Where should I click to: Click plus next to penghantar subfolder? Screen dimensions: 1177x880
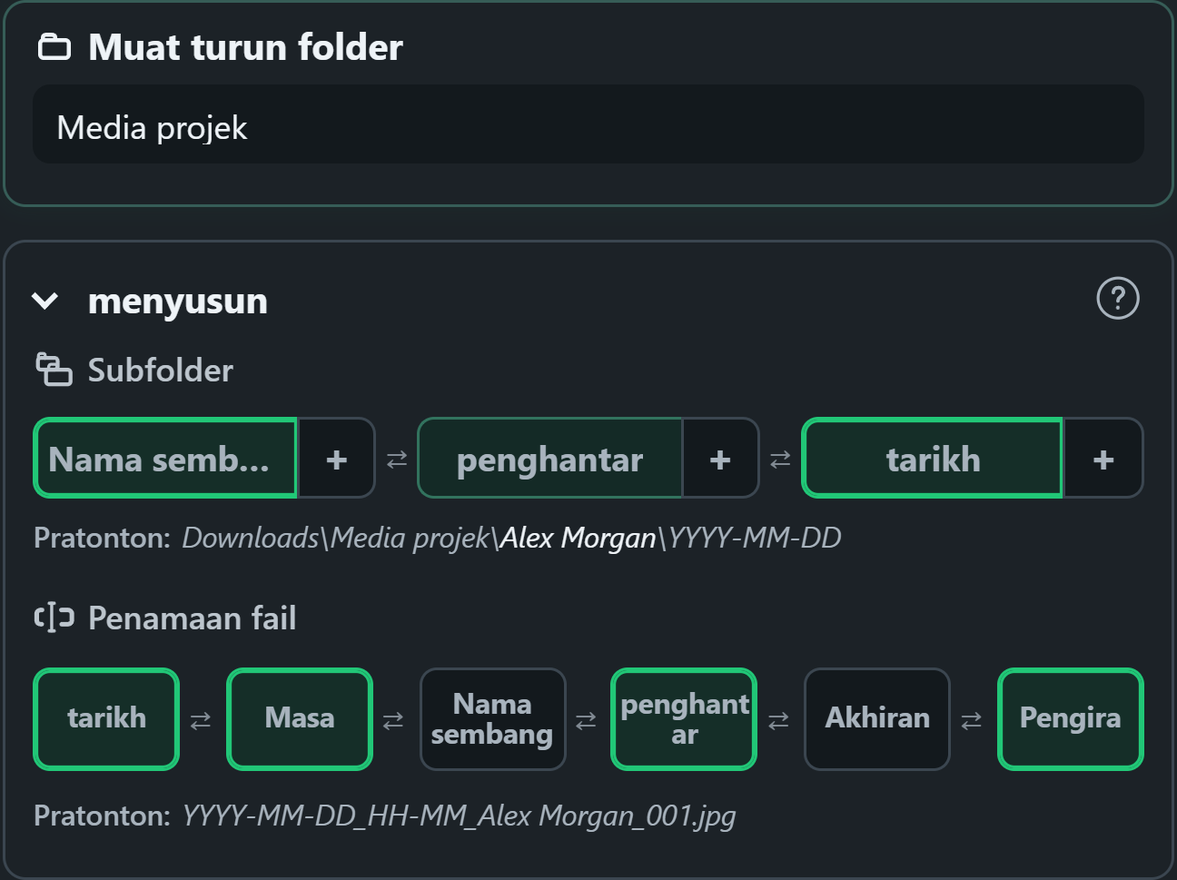tap(720, 459)
